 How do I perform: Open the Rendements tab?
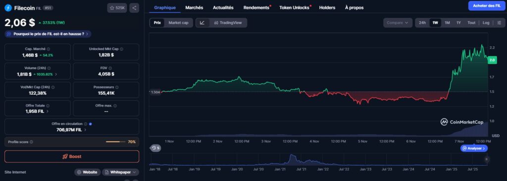coord(256,7)
